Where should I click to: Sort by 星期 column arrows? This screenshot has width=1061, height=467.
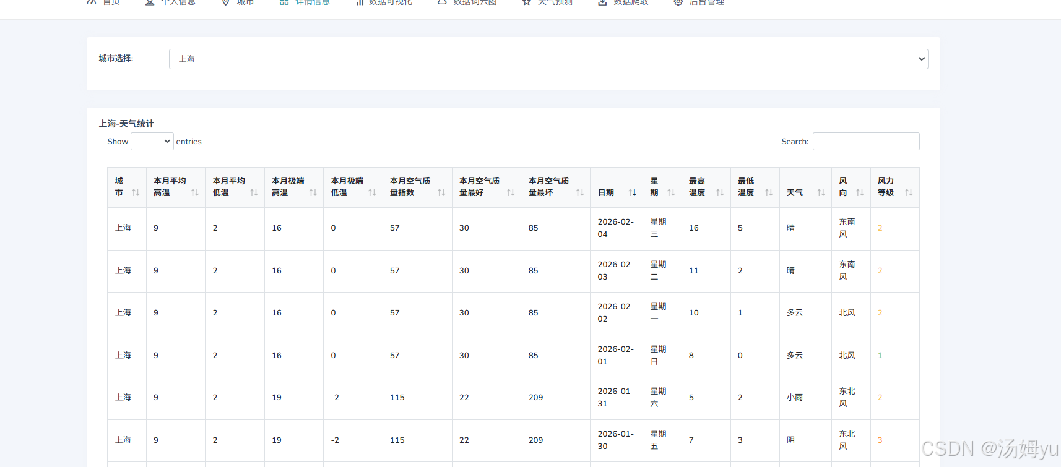pyautogui.click(x=671, y=192)
